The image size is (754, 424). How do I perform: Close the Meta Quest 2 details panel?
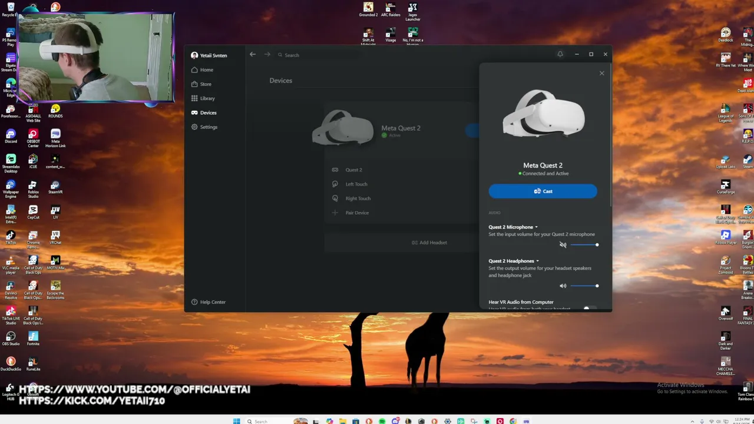[601, 73]
